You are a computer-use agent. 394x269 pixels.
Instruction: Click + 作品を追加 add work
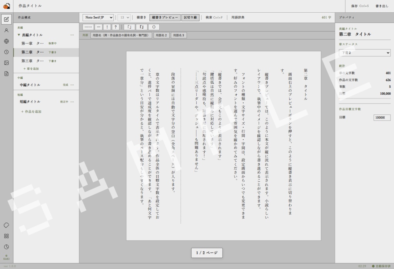tap(31, 112)
